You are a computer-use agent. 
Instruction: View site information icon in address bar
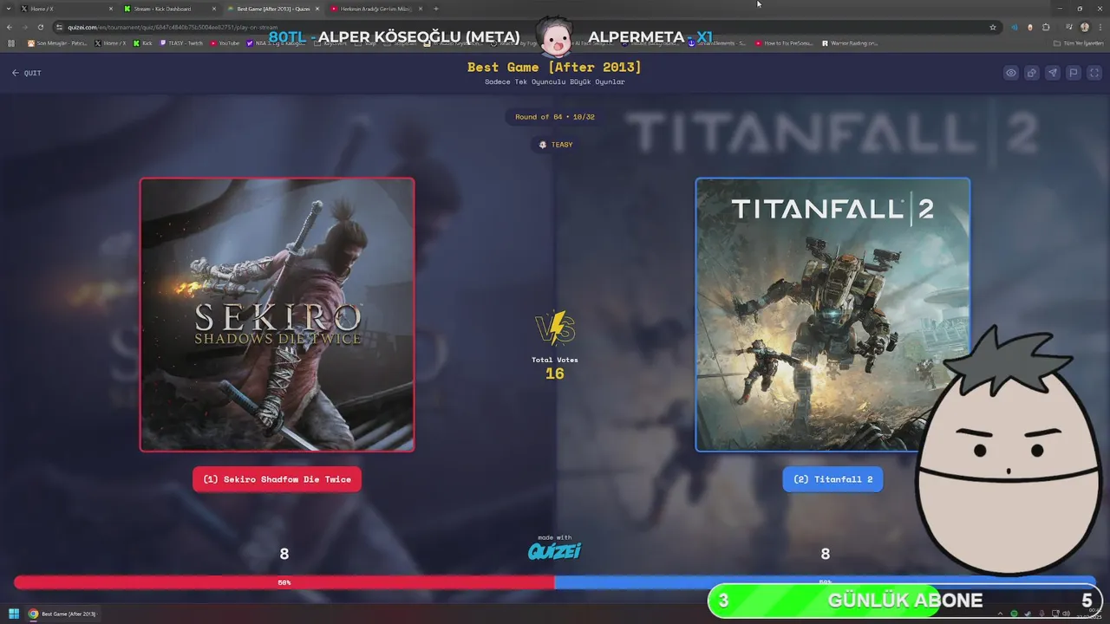tap(60, 27)
